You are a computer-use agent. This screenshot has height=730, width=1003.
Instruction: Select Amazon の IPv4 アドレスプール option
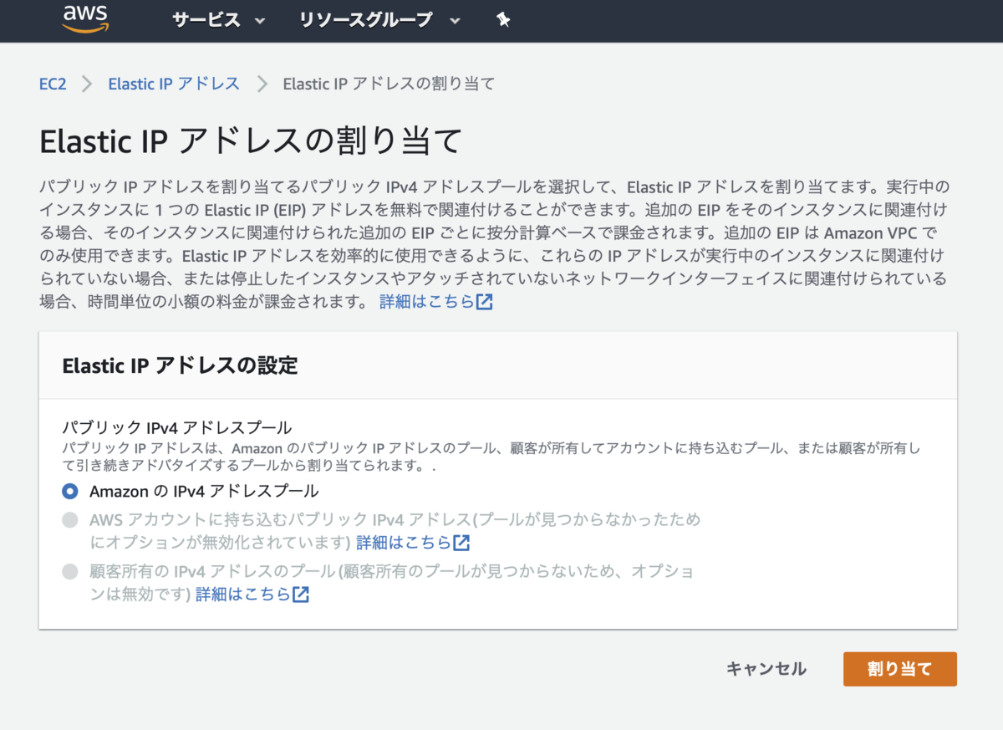[69, 493]
